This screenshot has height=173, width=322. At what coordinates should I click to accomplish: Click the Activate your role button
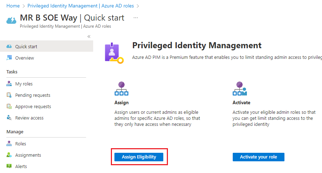(258, 157)
